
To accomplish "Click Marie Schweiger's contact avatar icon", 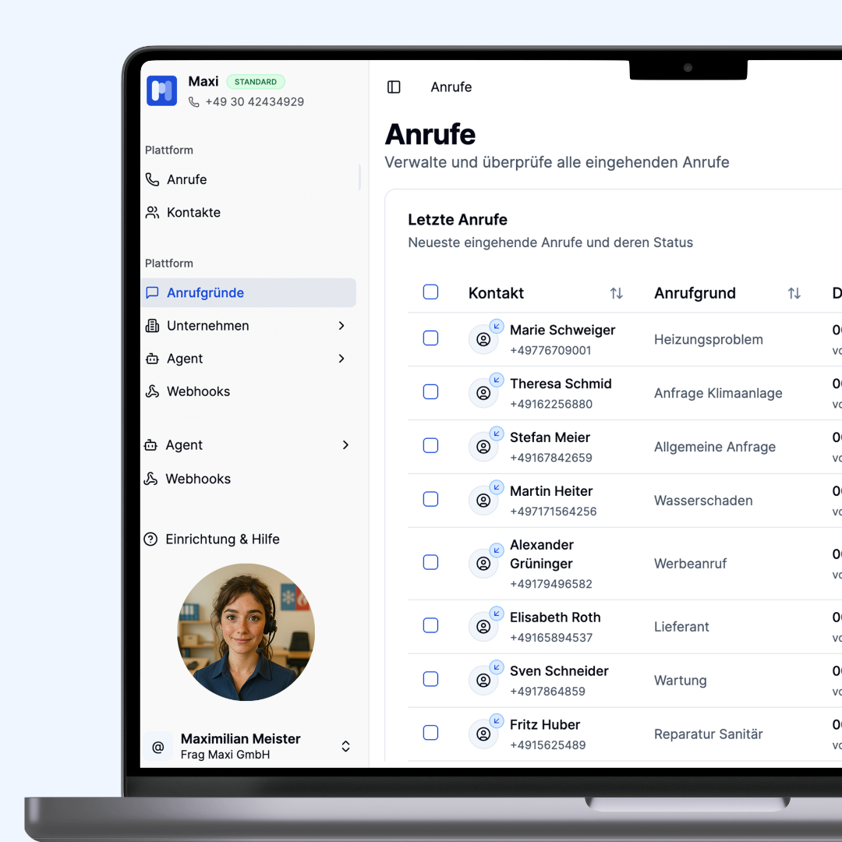I will [x=483, y=339].
